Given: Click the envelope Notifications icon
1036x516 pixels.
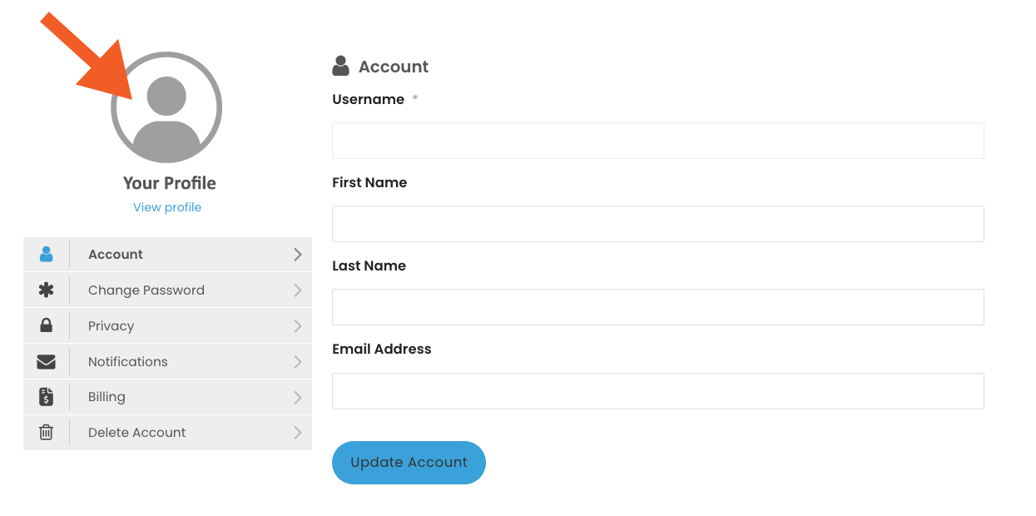Looking at the screenshot, I should [46, 362].
